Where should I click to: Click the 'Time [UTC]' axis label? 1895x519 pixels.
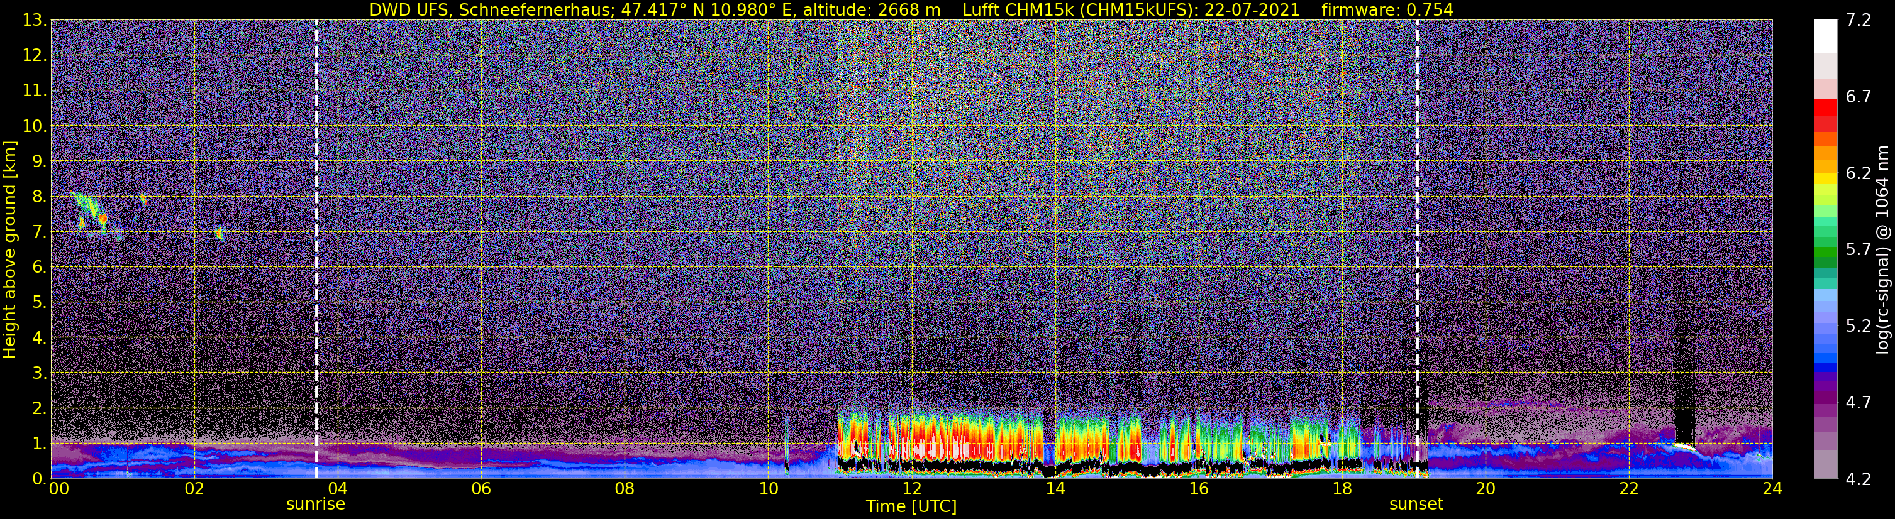[911, 506]
